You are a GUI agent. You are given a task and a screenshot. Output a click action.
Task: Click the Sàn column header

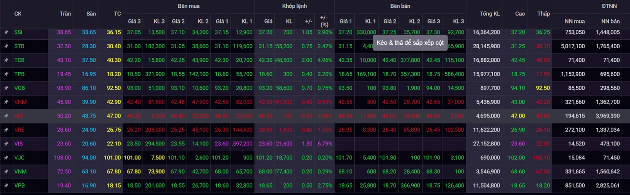[x=91, y=14]
